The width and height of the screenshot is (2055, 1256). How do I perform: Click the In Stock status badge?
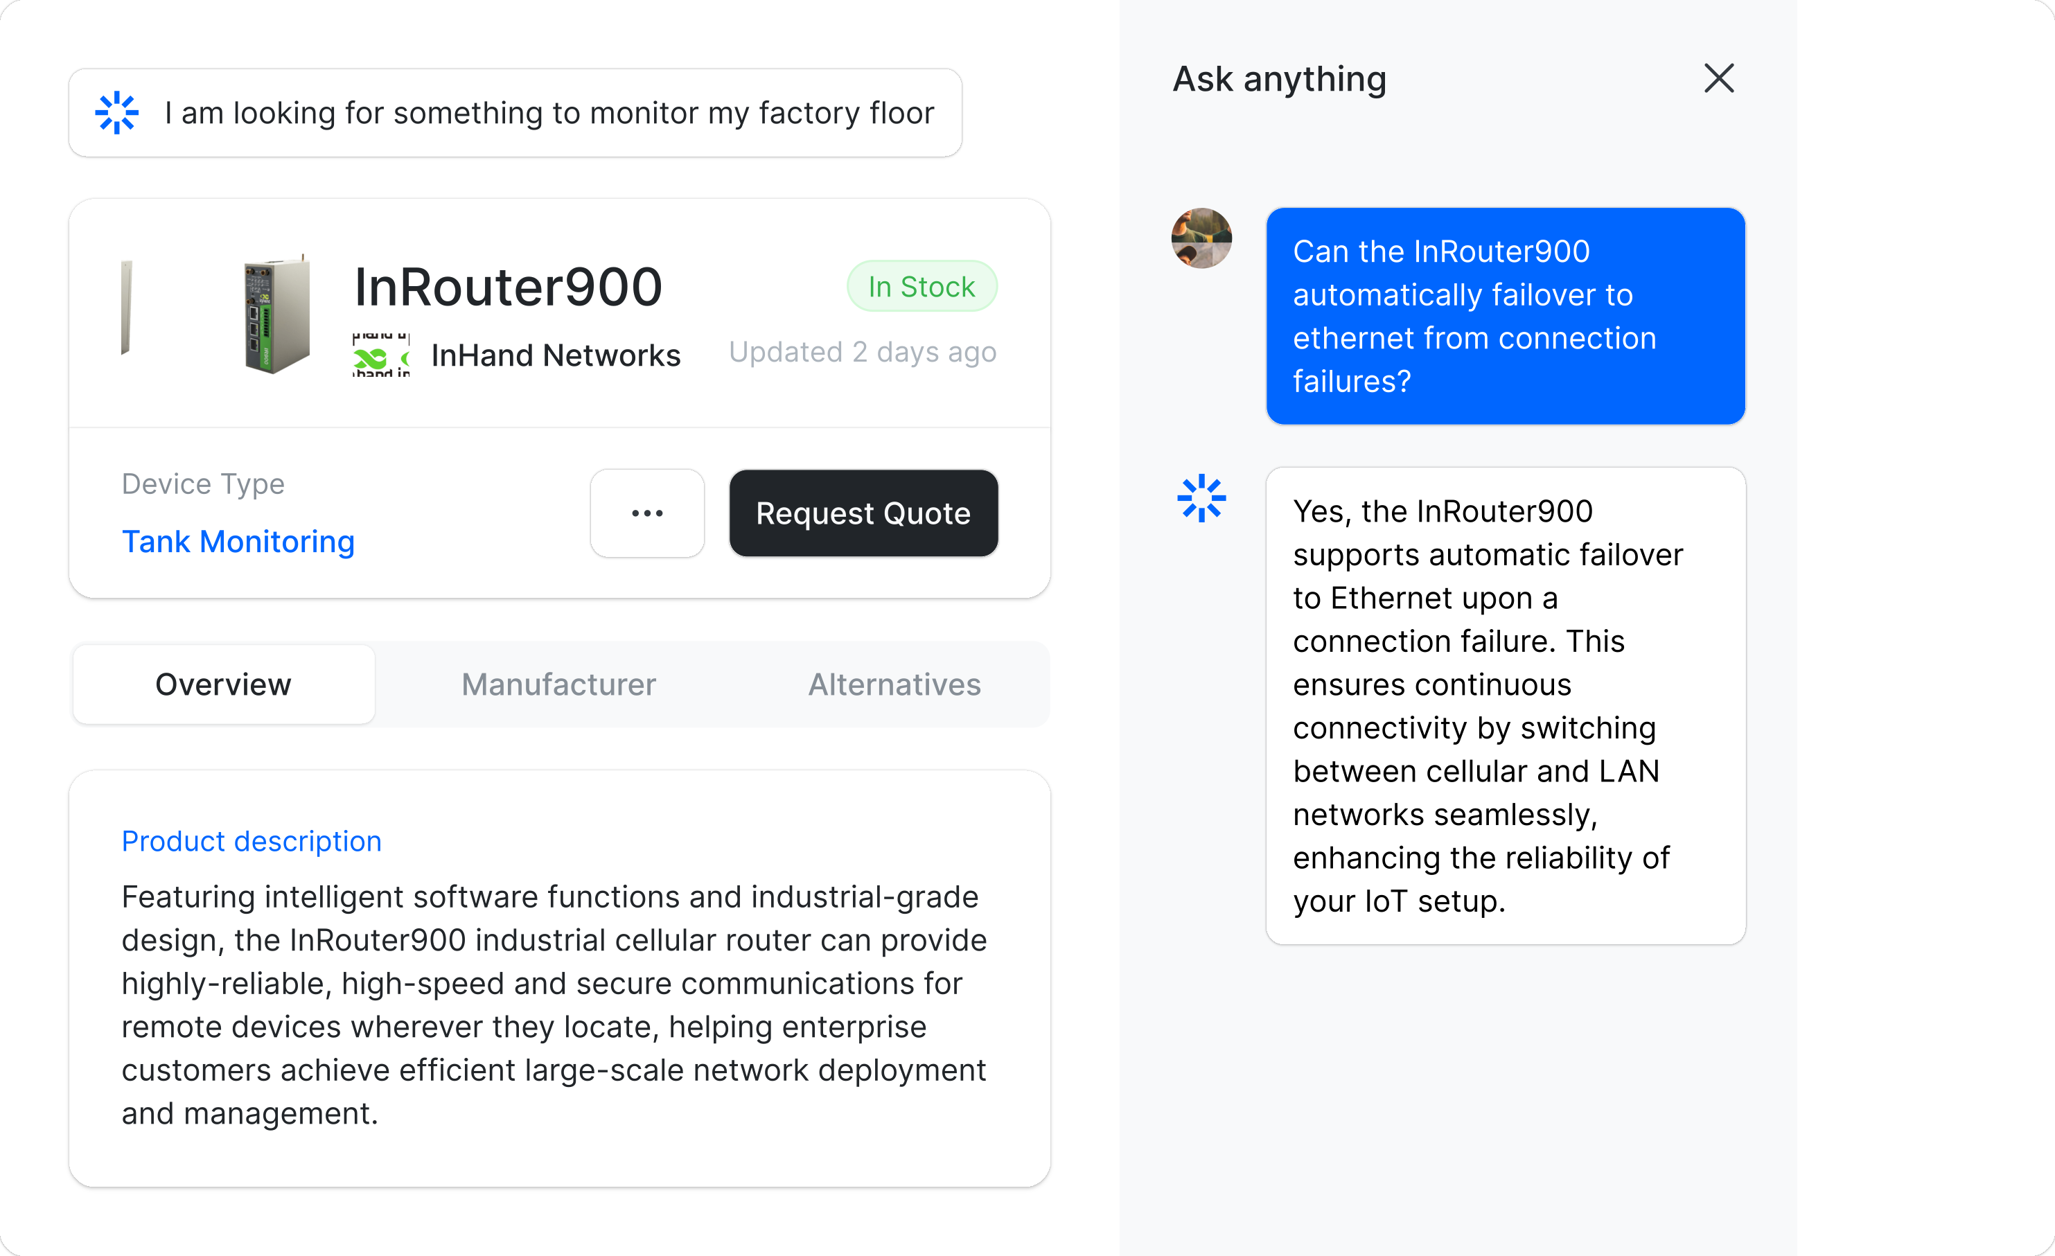tap(921, 286)
